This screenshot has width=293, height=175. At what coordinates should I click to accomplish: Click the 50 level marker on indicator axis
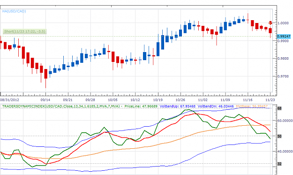tap(279, 137)
